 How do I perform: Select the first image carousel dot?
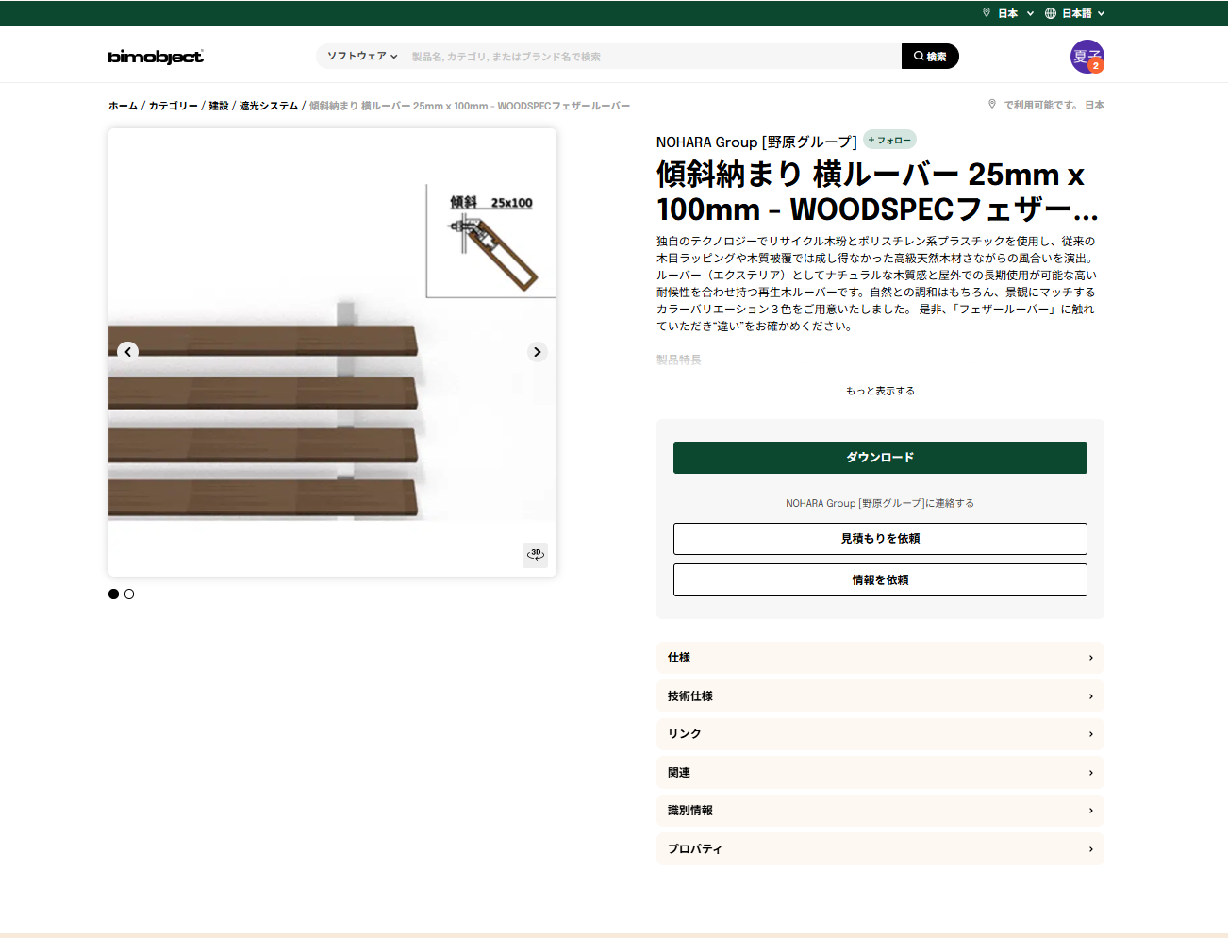[x=114, y=595]
